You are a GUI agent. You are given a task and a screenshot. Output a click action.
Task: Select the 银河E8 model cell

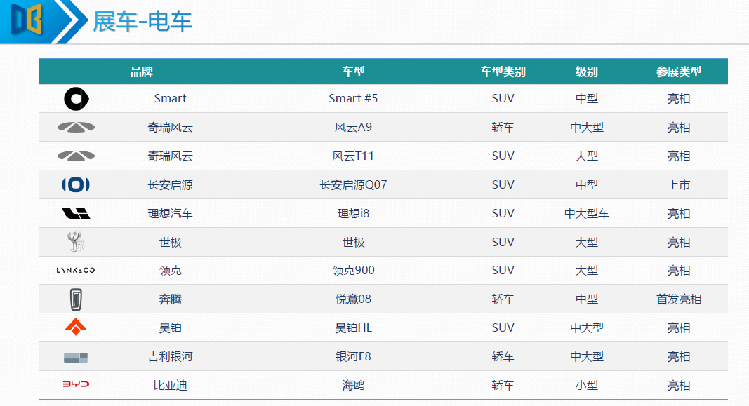(354, 356)
